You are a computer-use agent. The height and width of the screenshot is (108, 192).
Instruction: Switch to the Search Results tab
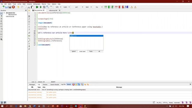tap(55, 85)
